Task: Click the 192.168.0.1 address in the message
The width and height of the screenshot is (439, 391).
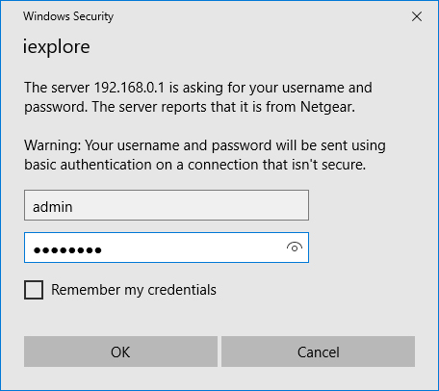Action: click(129, 88)
